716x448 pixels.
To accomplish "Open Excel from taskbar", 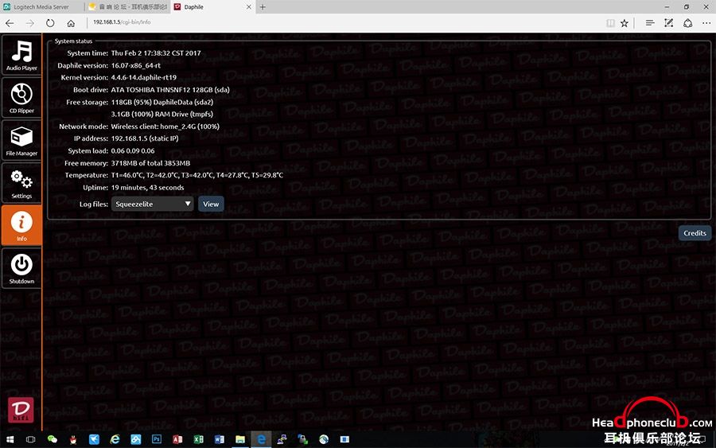I will 199,439.
